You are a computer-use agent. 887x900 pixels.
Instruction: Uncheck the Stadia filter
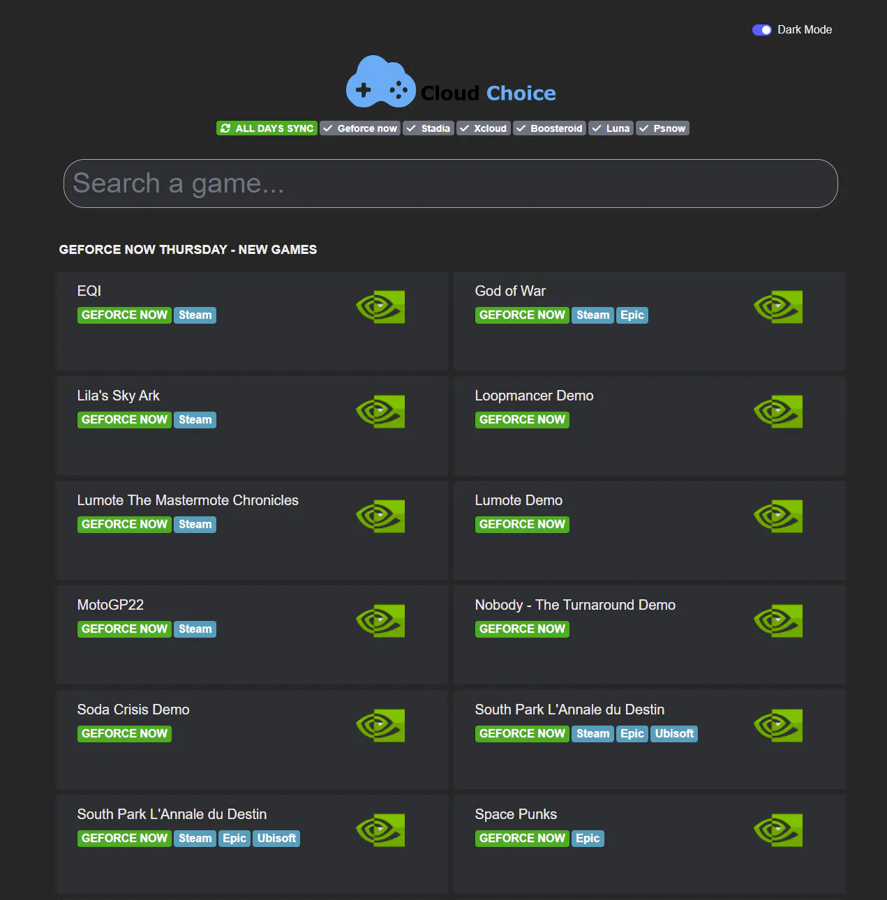pos(428,128)
